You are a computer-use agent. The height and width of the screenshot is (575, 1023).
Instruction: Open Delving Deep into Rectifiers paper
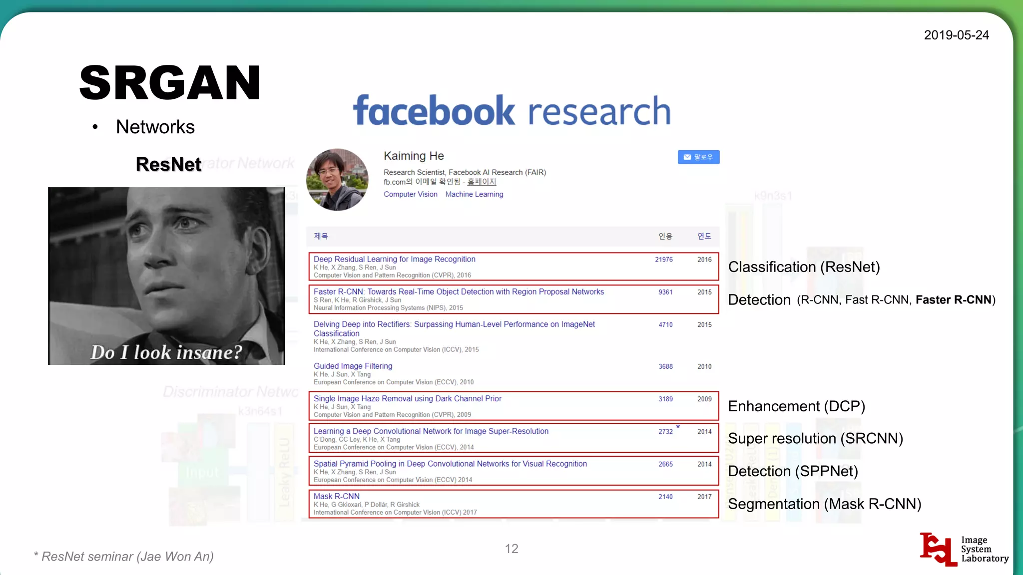point(454,328)
